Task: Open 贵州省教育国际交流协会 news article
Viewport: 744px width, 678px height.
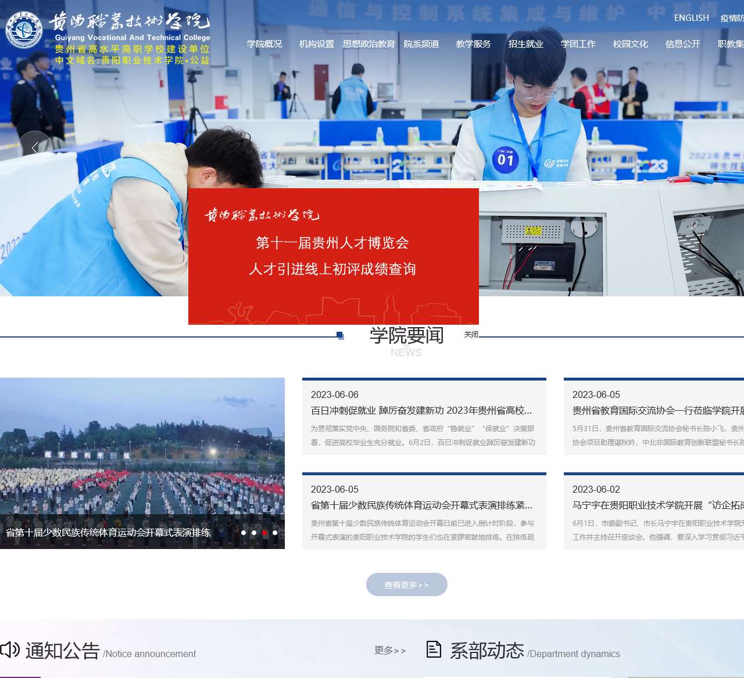Action: 658,411
